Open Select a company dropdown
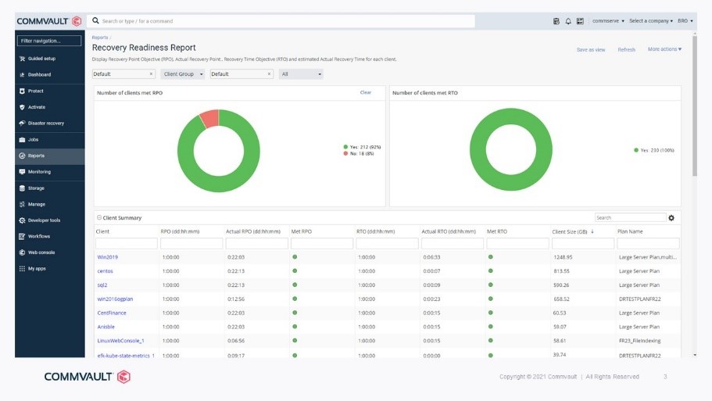This screenshot has width=712, height=401. [651, 21]
